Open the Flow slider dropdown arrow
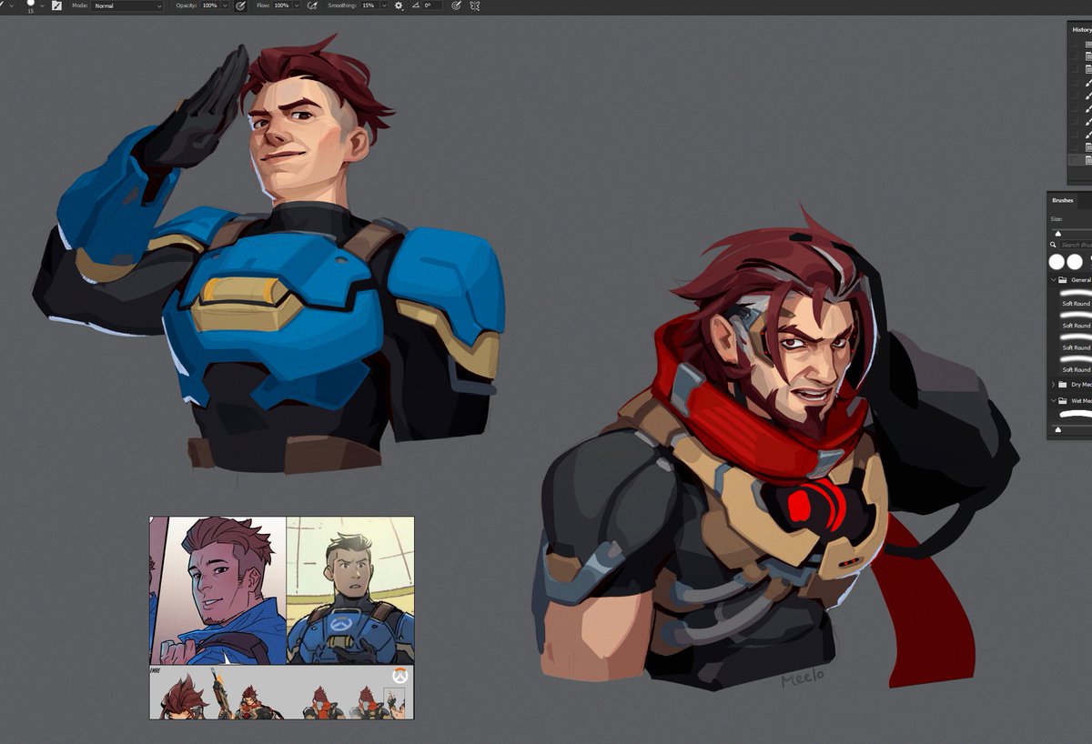This screenshot has height=744, width=1092. click(297, 5)
